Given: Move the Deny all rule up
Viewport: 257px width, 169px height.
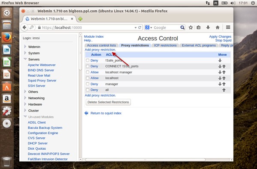Looking at the screenshot, I should pos(224,90).
